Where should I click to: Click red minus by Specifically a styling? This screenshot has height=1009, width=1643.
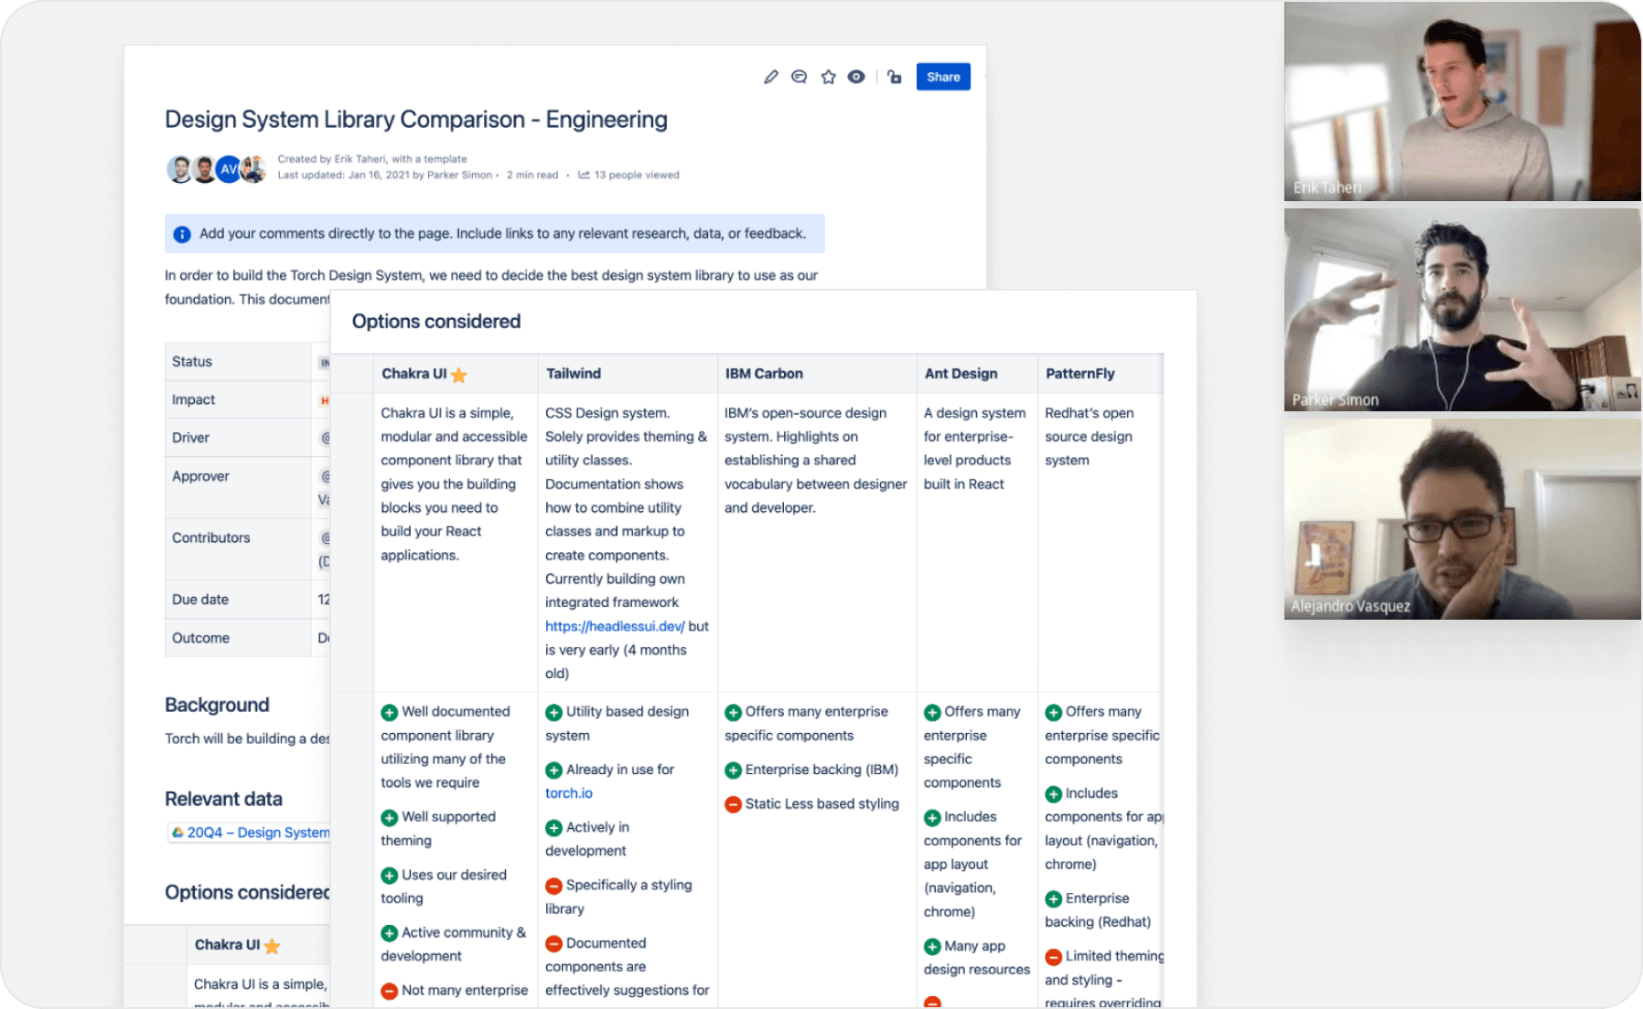tap(553, 886)
